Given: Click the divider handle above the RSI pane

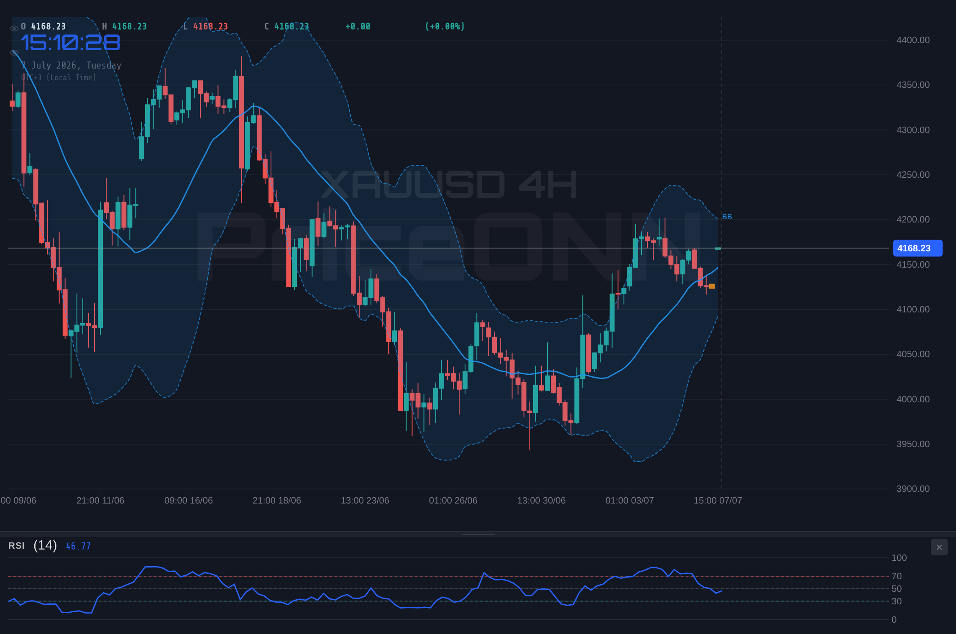Looking at the screenshot, I should 478,534.
